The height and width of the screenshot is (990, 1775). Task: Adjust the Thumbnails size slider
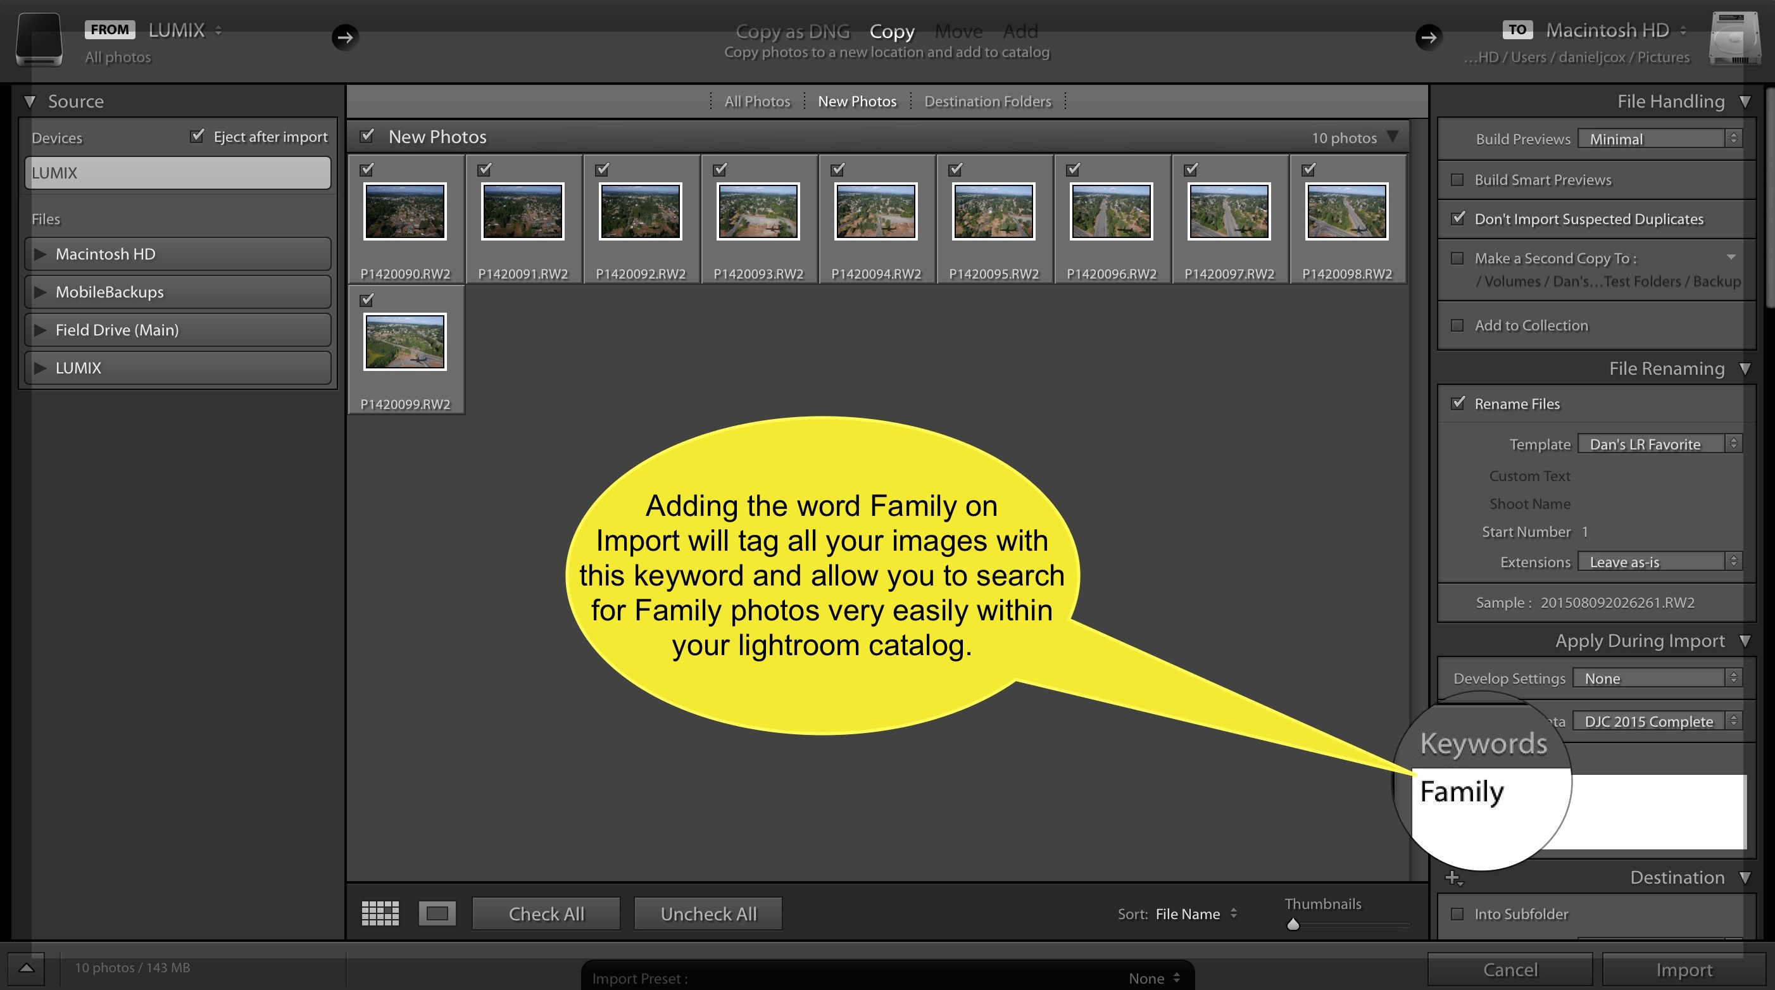pyautogui.click(x=1293, y=924)
